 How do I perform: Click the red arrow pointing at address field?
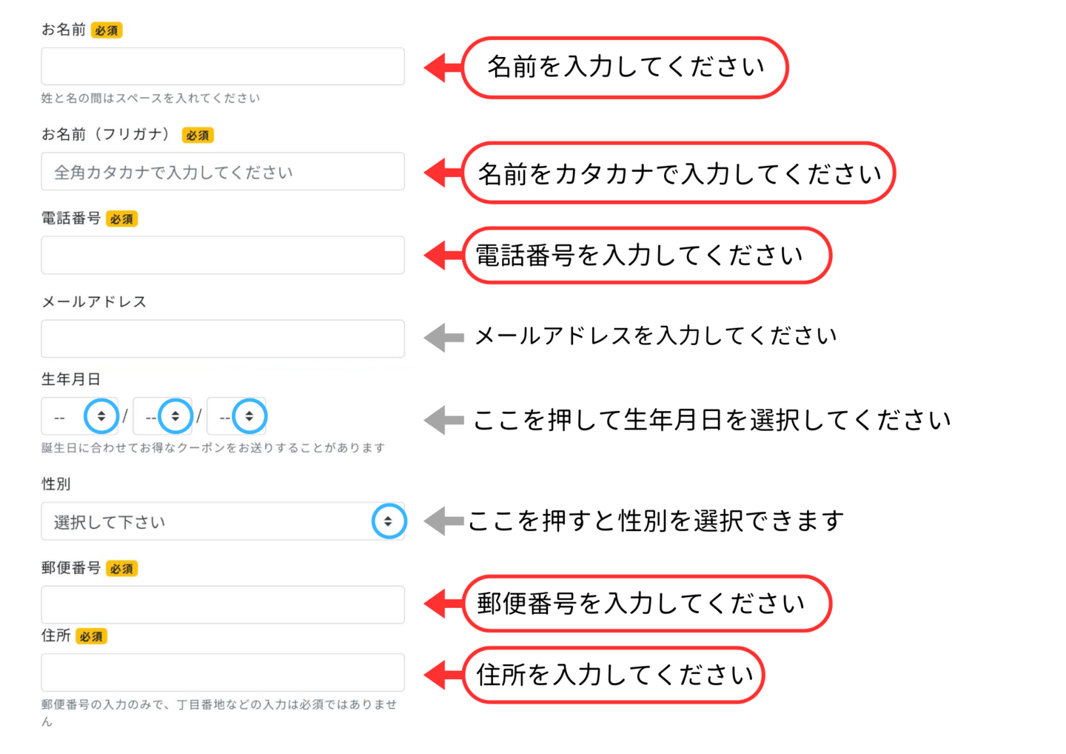pyautogui.click(x=443, y=675)
